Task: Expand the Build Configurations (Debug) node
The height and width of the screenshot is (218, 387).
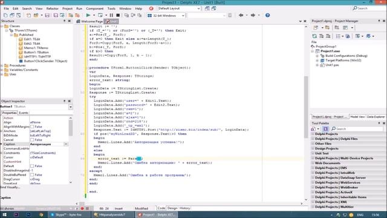Action: point(317,56)
